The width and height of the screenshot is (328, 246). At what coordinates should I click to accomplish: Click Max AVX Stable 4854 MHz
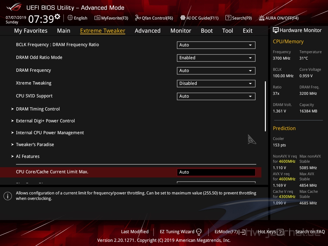tap(308, 185)
